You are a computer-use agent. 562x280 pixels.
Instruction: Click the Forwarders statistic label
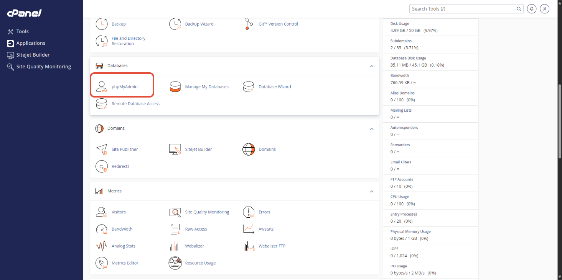(x=400, y=145)
